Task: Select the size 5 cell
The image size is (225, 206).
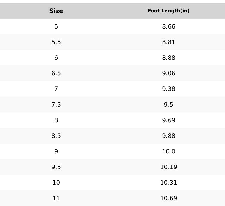Action: [x=56, y=26]
